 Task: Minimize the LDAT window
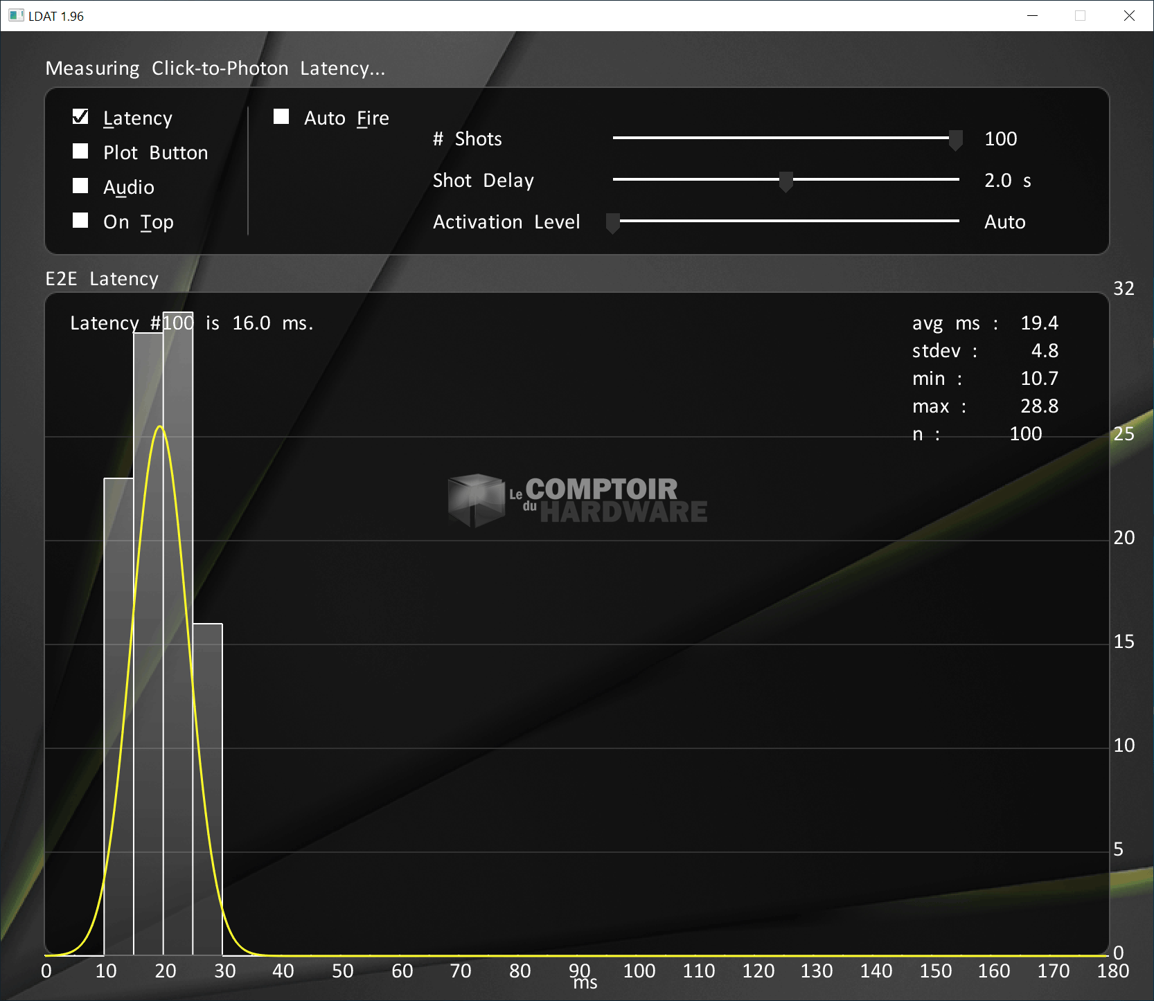click(1032, 15)
